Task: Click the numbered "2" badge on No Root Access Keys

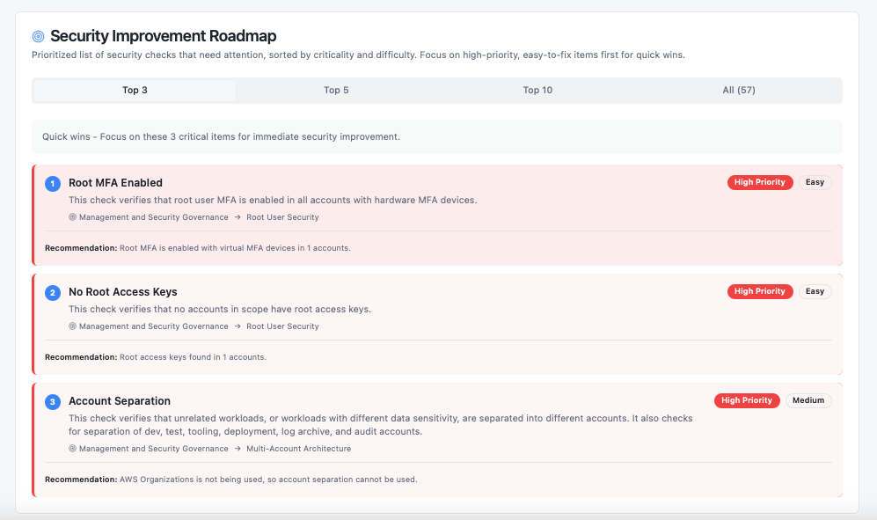Action: tap(52, 291)
